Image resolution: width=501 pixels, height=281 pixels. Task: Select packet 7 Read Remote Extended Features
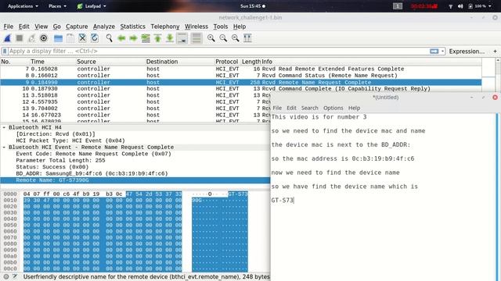tap(241, 69)
